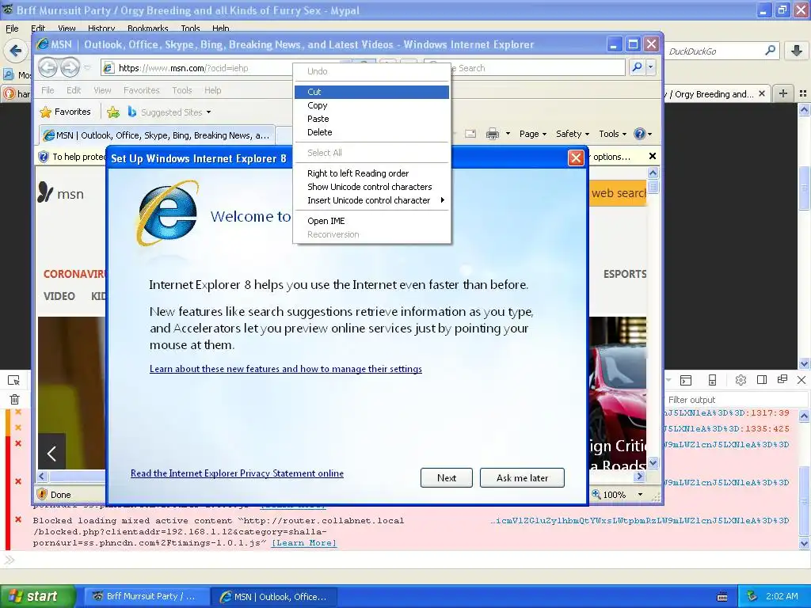Open the Safety dropdown menu
Image resolution: width=811 pixels, height=608 pixels.
pos(573,134)
